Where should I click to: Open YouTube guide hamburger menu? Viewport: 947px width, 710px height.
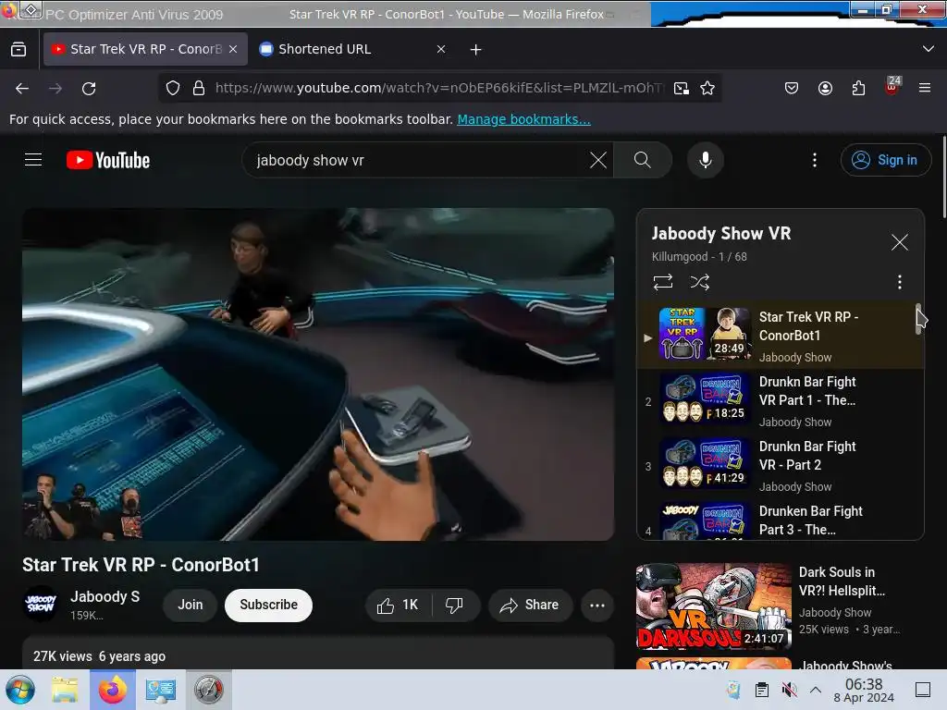[33, 160]
